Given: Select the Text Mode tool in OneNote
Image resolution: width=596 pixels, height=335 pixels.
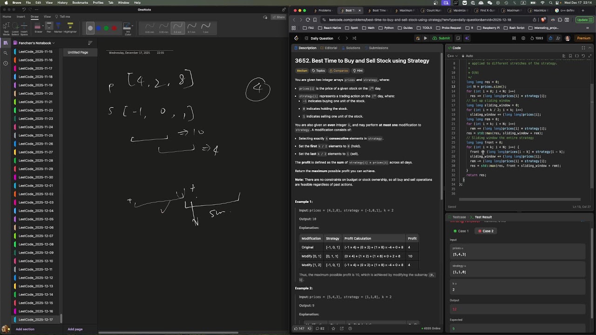Looking at the screenshot, I should pos(6,28).
